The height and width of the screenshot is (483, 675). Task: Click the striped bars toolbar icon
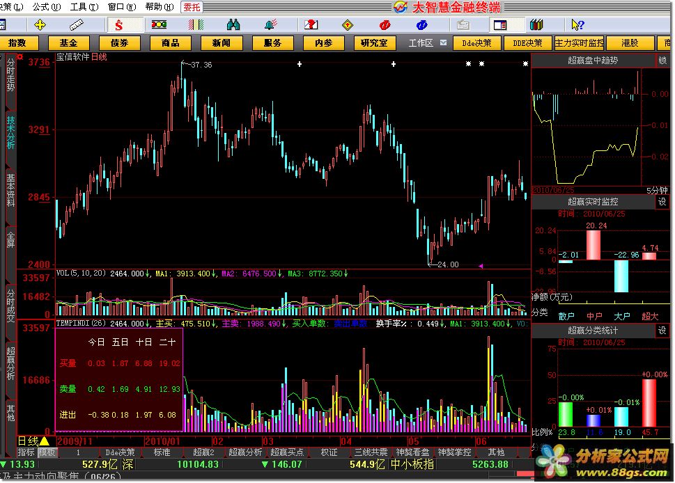click(196, 25)
